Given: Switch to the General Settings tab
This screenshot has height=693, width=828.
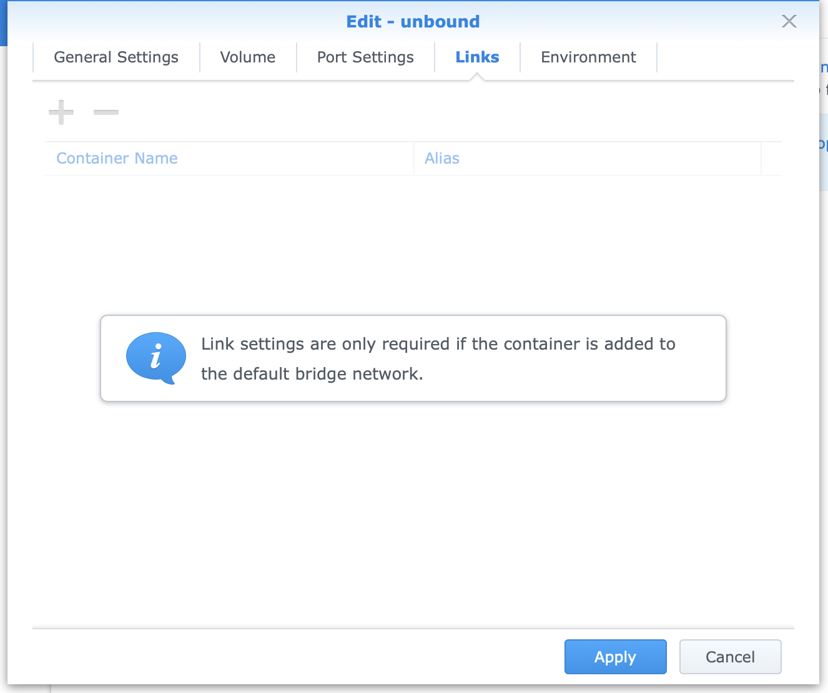Looking at the screenshot, I should click(x=116, y=57).
